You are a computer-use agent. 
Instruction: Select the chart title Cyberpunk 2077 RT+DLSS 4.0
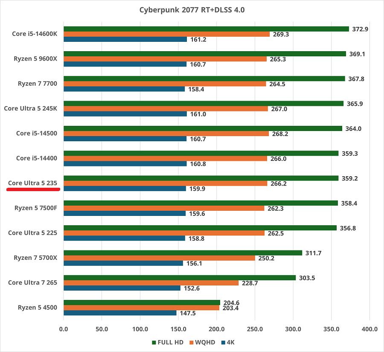(x=192, y=10)
